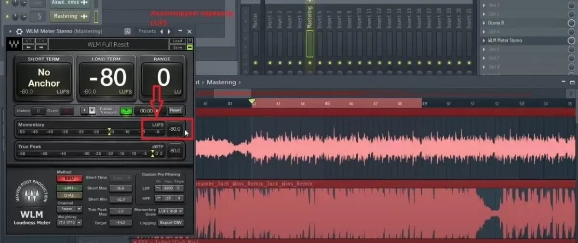This screenshot has width=578, height=243.
Task: Export the loudness log as CSV
Action: (171, 223)
